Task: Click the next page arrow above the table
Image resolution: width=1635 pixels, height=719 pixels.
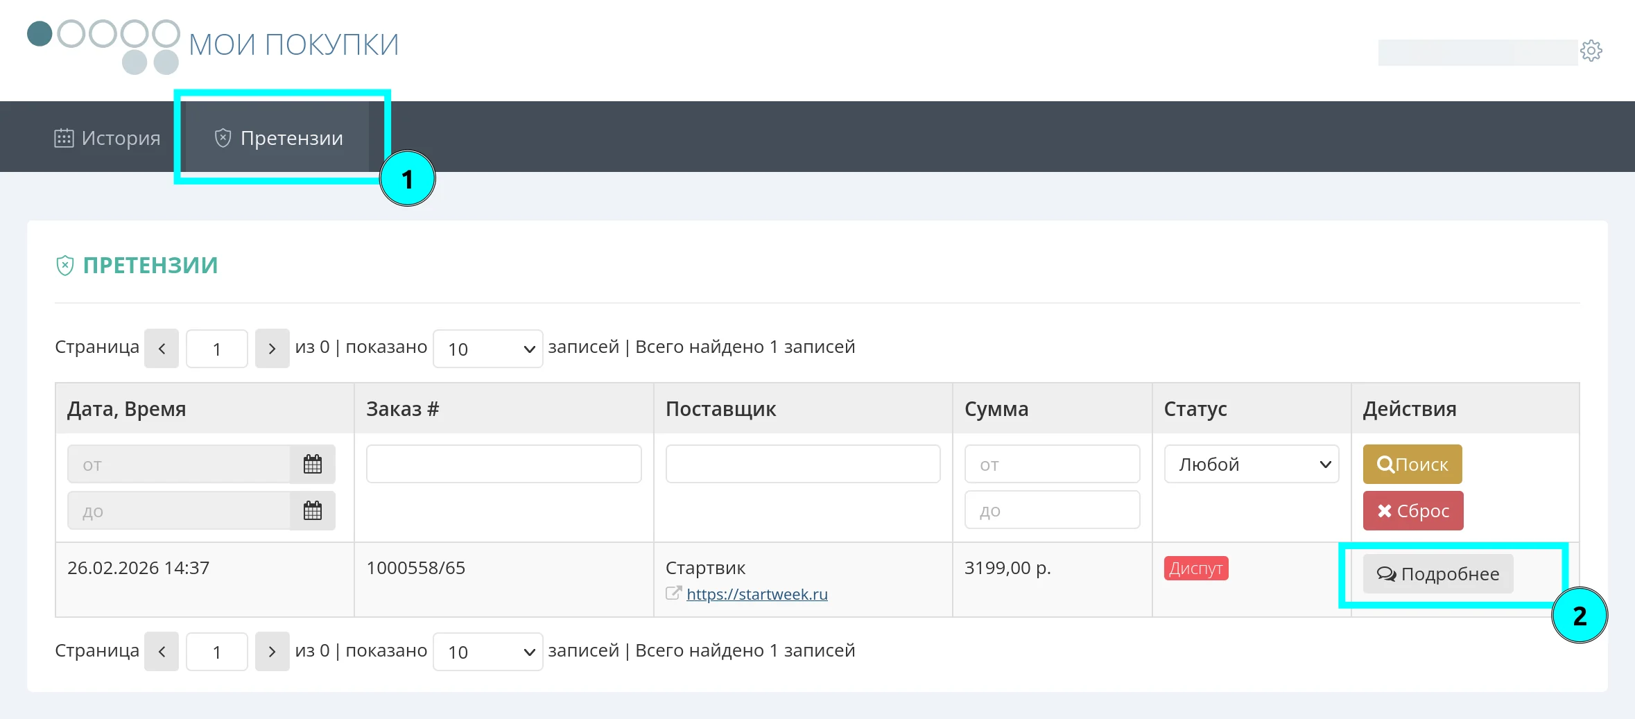Action: click(272, 348)
